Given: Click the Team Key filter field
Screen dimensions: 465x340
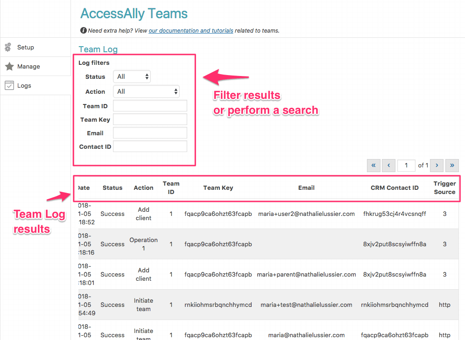Looking at the screenshot, I should (x=149, y=119).
